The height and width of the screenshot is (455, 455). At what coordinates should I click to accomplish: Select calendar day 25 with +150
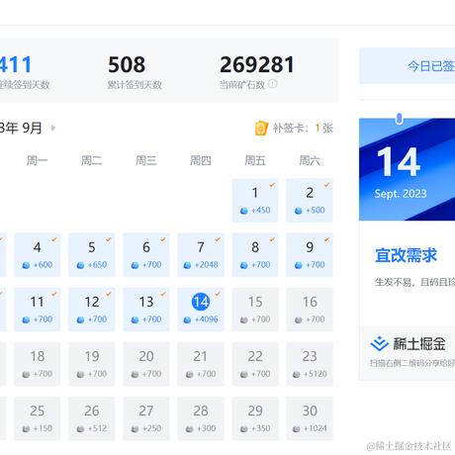(38, 418)
